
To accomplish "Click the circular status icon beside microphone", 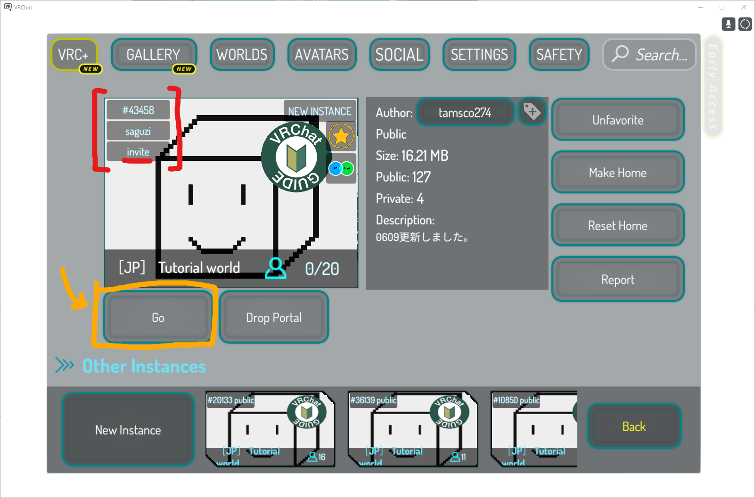I will pos(745,24).
